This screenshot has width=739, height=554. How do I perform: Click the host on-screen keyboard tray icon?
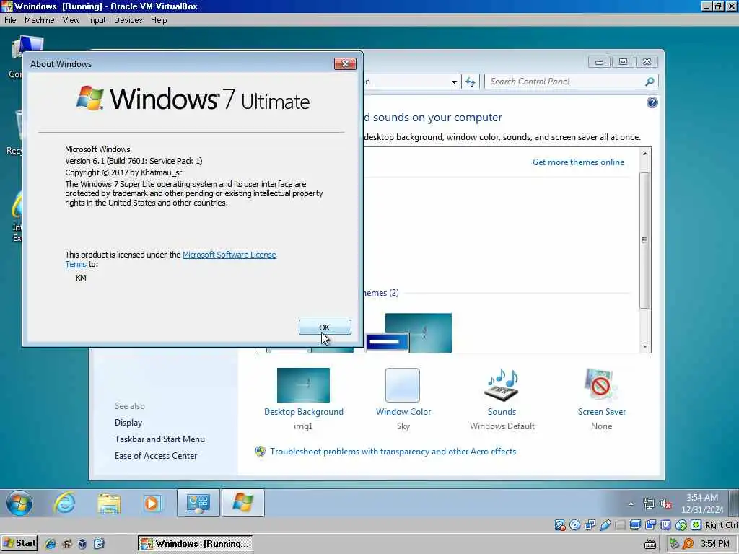point(650,544)
